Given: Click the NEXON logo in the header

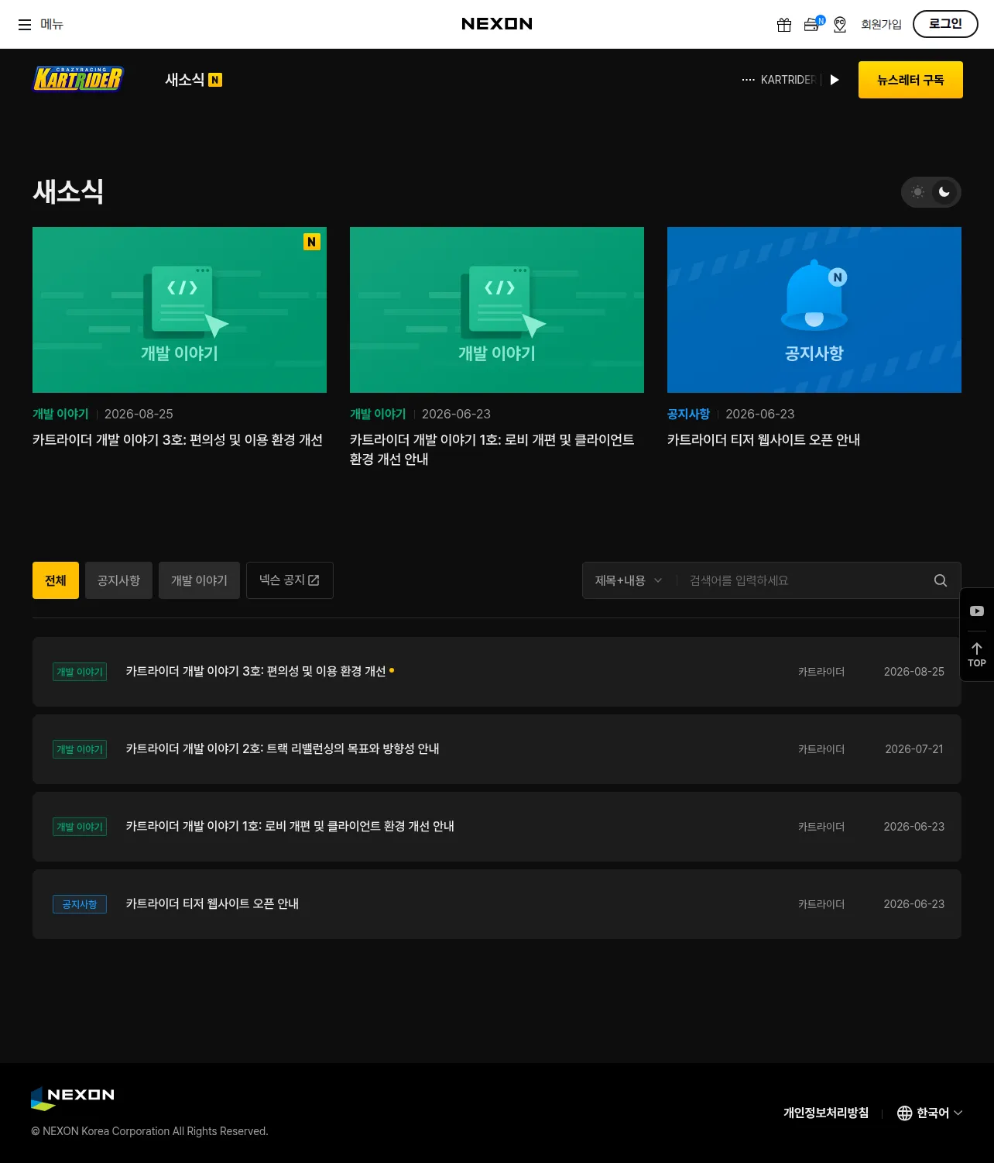Looking at the screenshot, I should 497,24.
